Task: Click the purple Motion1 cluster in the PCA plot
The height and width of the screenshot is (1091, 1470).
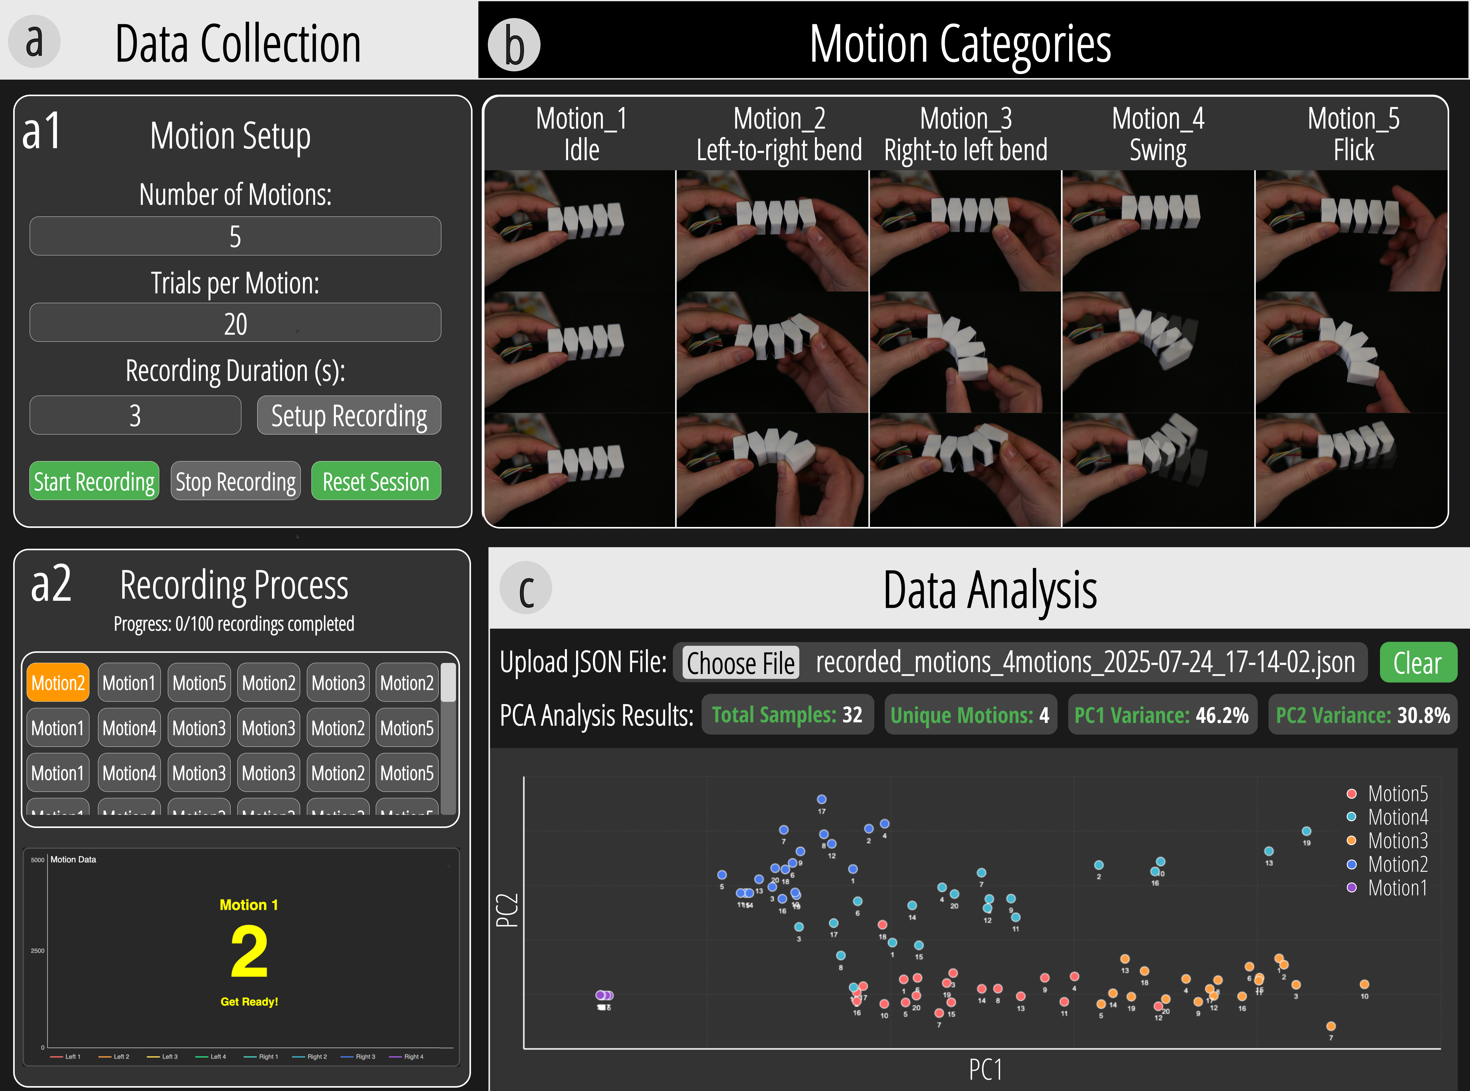Action: point(604,995)
